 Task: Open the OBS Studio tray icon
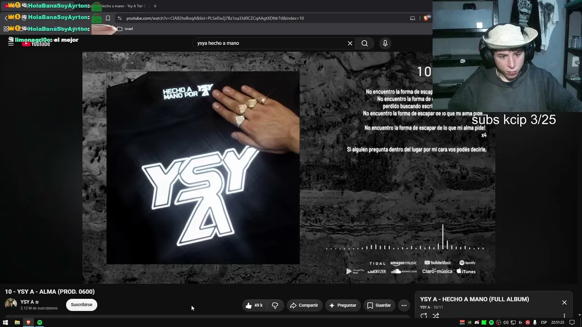pos(498,322)
